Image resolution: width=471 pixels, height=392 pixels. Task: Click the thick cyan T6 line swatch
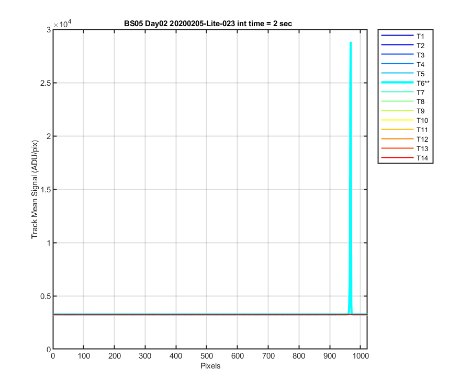click(x=397, y=83)
